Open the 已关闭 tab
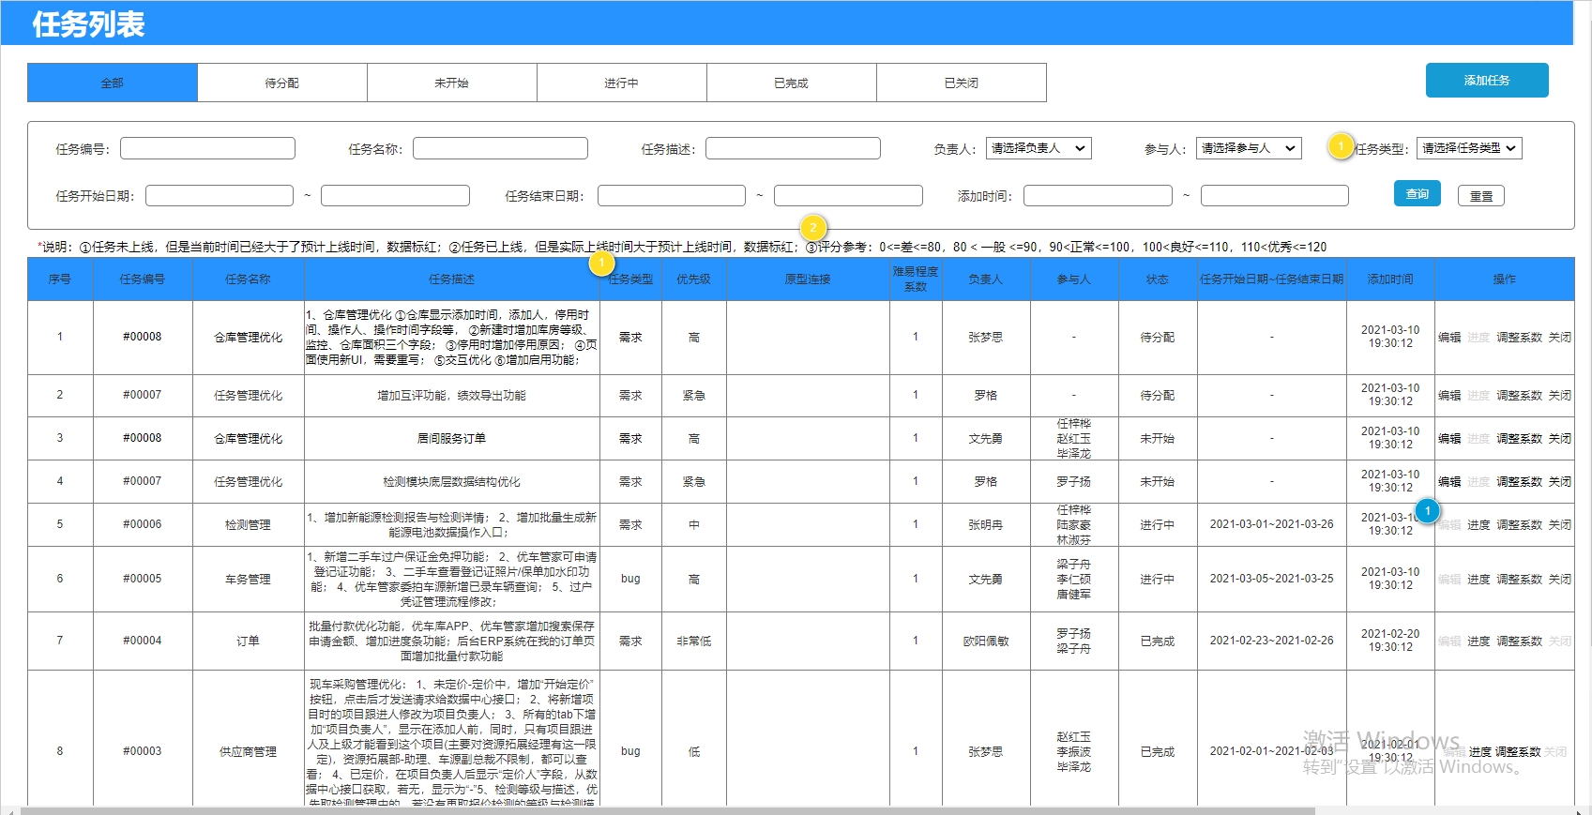Image resolution: width=1592 pixels, height=815 pixels. (962, 83)
